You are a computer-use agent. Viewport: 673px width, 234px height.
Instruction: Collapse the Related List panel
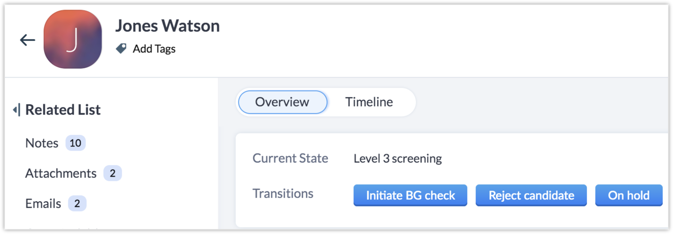click(x=16, y=110)
